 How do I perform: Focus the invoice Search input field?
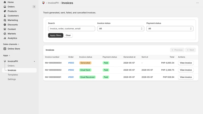point(72,29)
